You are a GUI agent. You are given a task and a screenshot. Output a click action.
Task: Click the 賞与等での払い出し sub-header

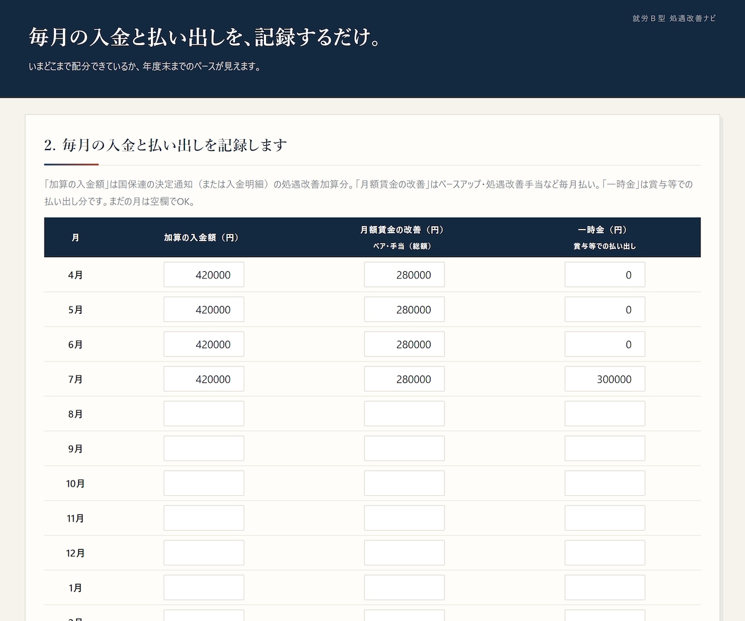pos(605,246)
